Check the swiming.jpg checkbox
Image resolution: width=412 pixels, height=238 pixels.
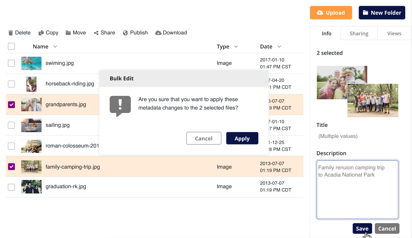pyautogui.click(x=11, y=63)
